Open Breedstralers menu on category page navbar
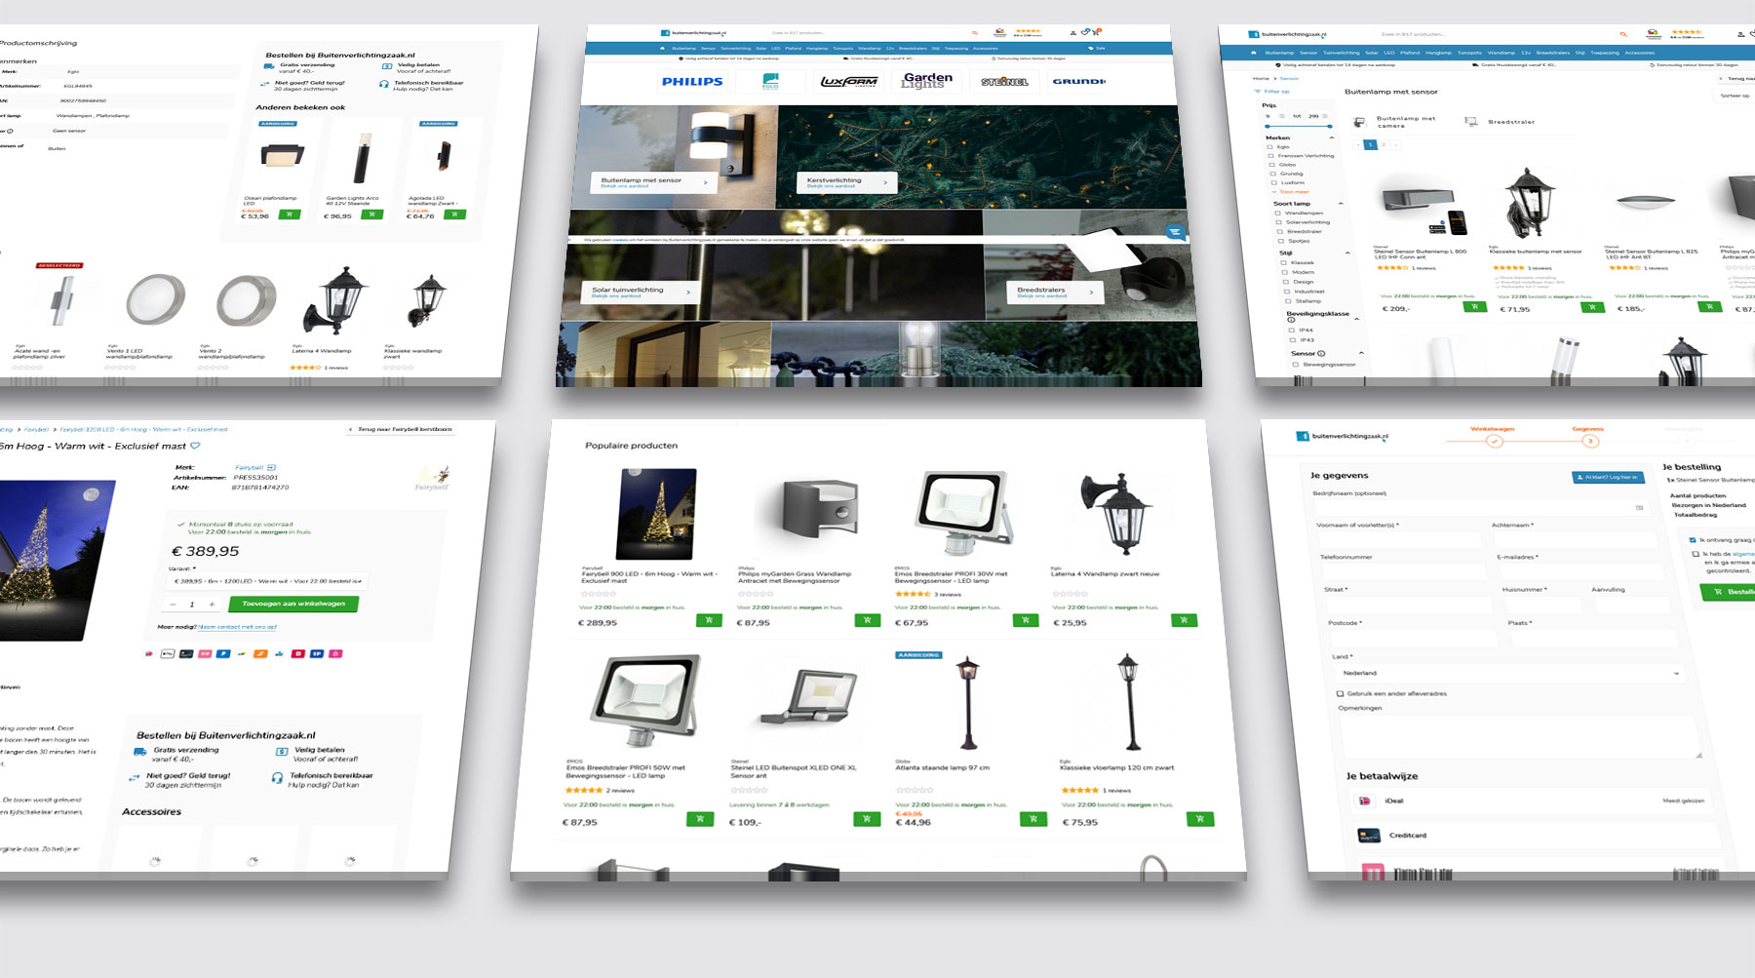 tap(1553, 53)
